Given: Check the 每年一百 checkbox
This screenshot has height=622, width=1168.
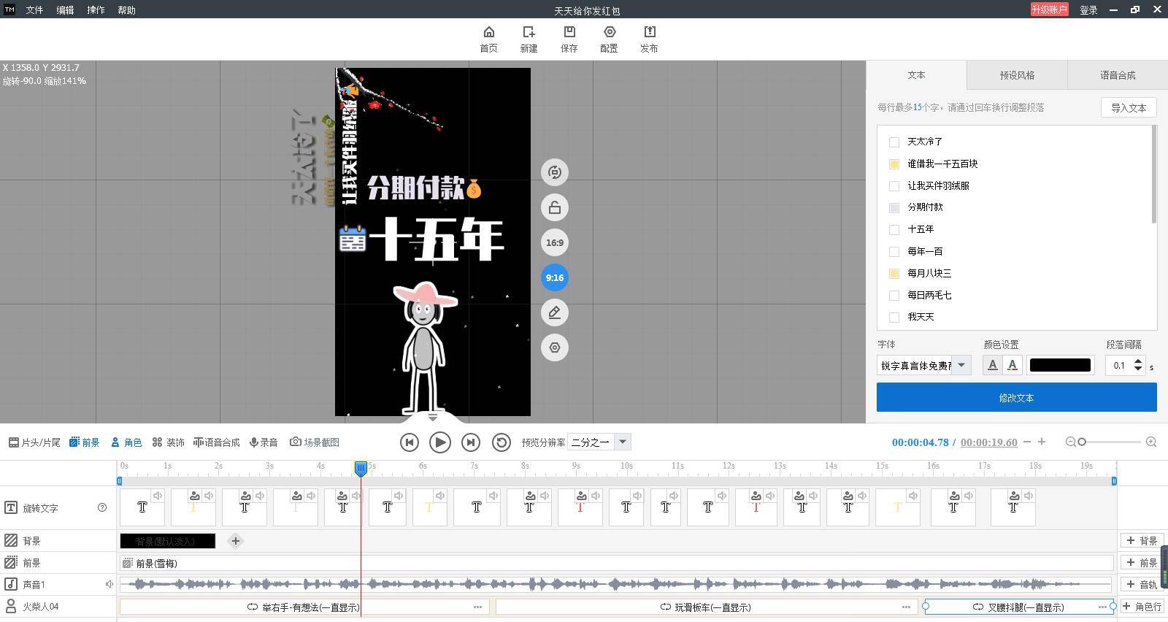Looking at the screenshot, I should pos(894,251).
